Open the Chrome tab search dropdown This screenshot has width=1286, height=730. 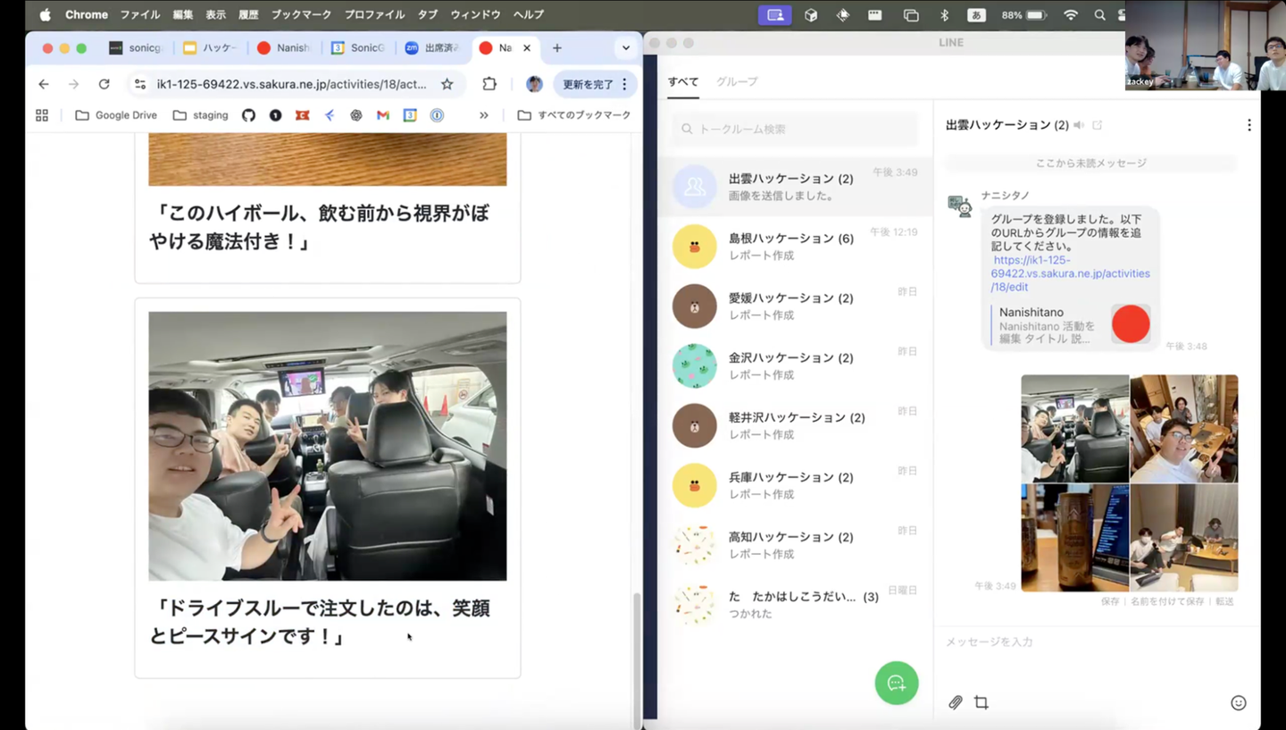point(625,48)
